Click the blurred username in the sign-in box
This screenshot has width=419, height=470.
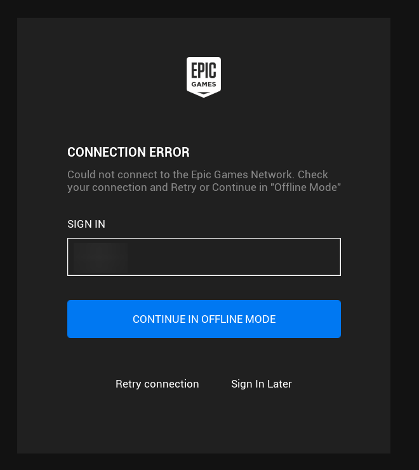[100, 258]
